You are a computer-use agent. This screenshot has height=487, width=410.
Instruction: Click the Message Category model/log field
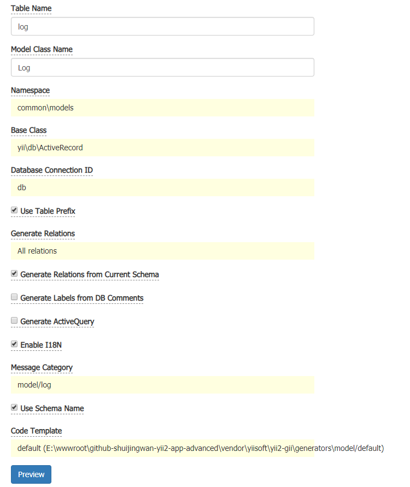tap(162, 385)
